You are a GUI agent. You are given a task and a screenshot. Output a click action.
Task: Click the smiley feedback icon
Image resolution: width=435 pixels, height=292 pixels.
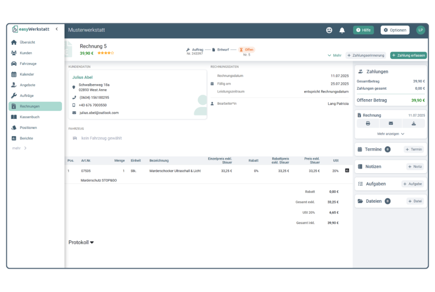tap(329, 30)
